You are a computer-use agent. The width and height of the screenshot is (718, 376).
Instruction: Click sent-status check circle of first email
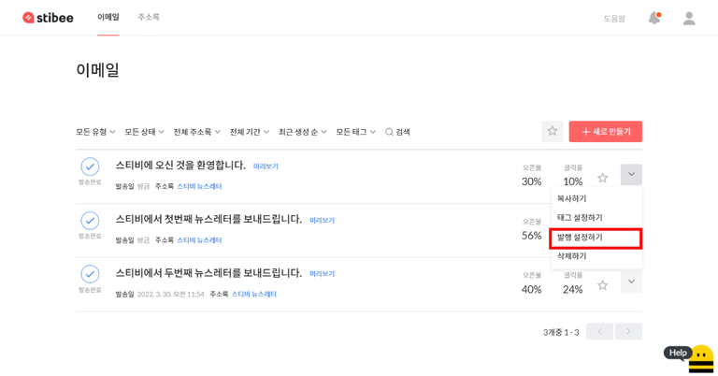point(90,166)
